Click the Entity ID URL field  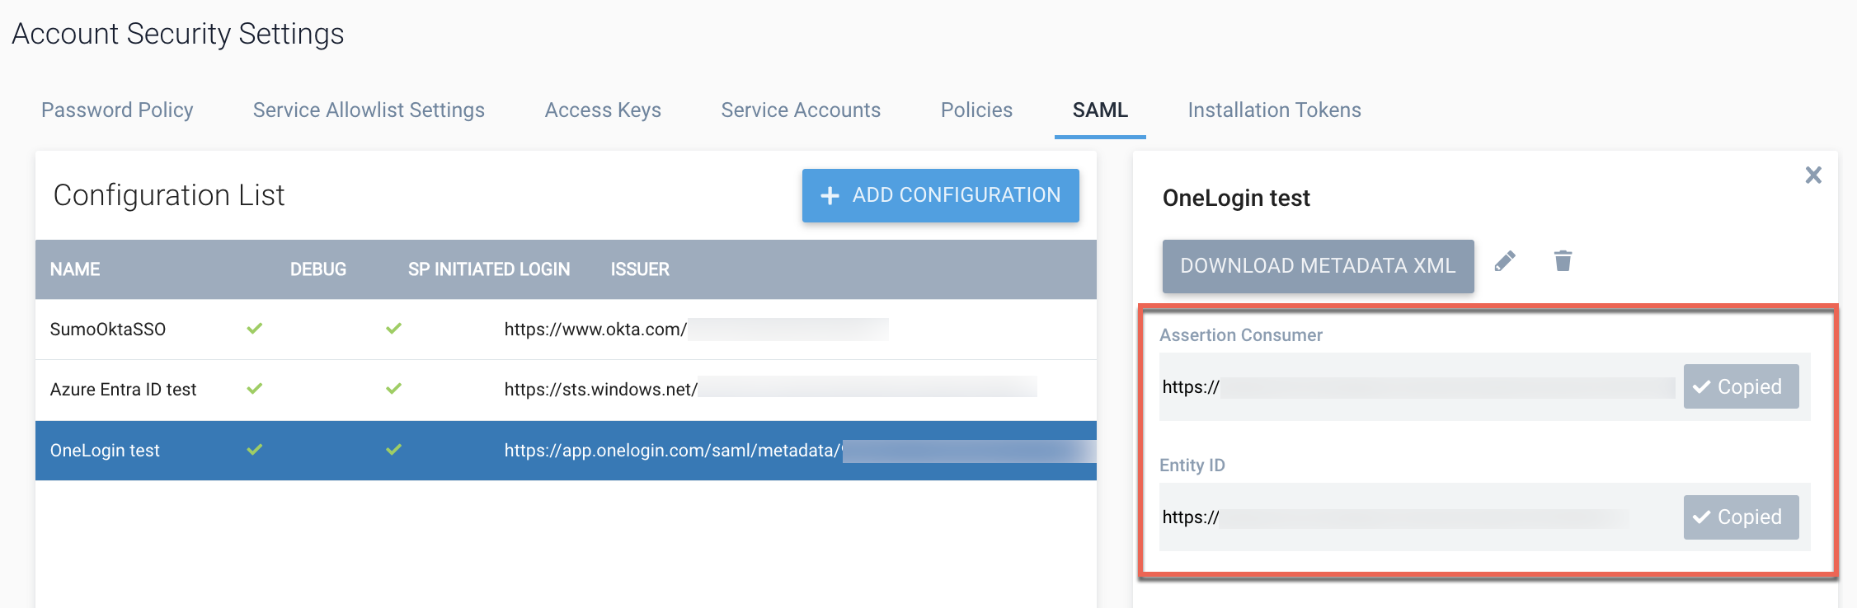tap(1418, 517)
